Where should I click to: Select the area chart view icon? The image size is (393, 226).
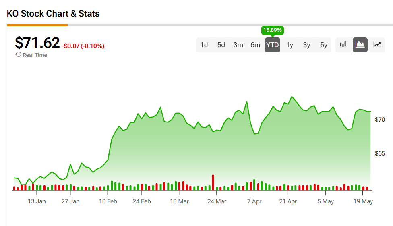pos(360,45)
